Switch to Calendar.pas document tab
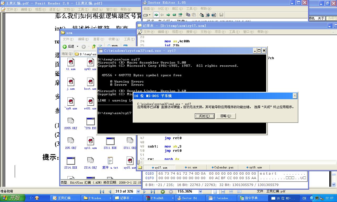 click(x=222, y=167)
